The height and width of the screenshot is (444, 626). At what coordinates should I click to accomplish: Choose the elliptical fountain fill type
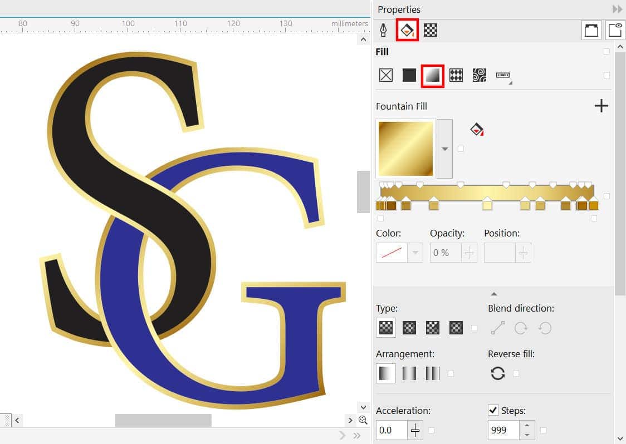tap(409, 328)
